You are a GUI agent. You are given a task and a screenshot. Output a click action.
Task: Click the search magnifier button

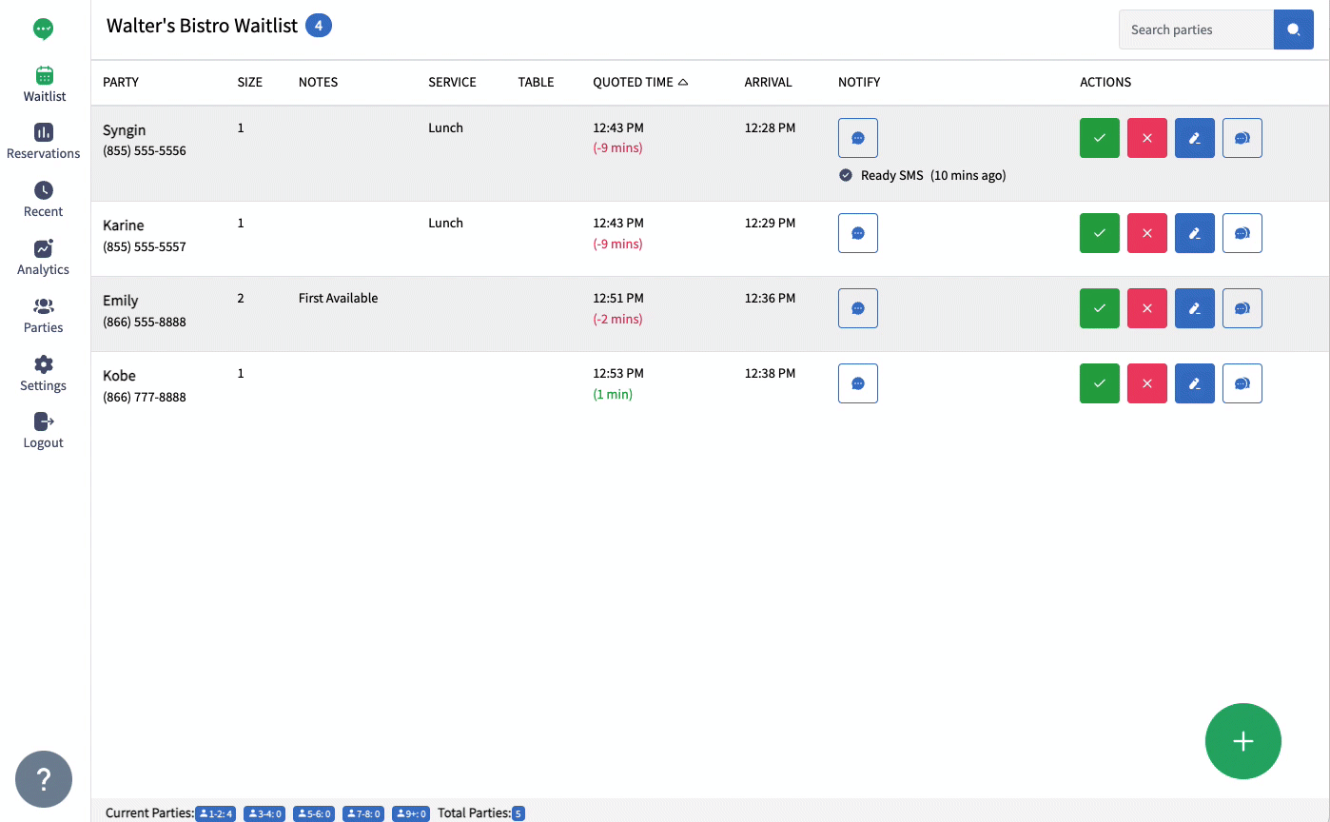coord(1293,29)
